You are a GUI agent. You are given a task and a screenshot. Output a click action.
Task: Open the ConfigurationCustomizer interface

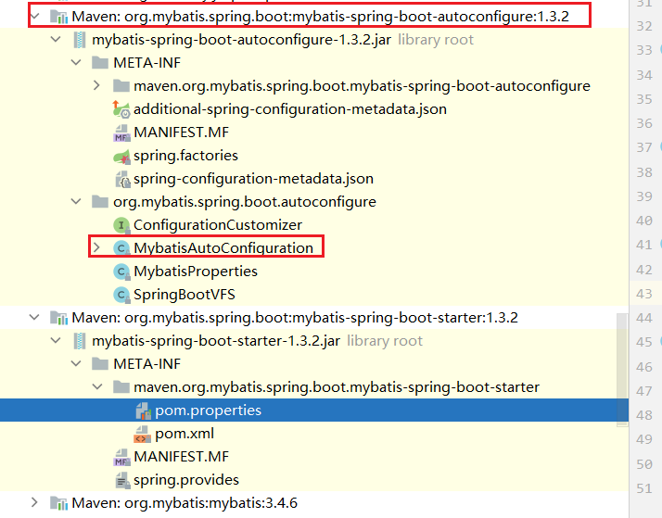[x=218, y=225]
